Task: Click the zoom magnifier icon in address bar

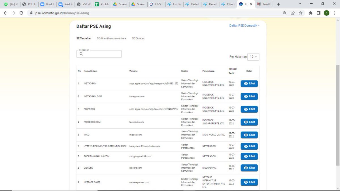Action: tap(285, 13)
